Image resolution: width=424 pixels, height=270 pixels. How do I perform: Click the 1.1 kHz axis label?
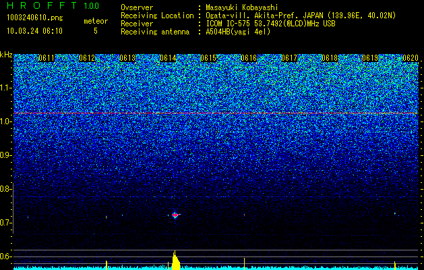tap(5, 88)
